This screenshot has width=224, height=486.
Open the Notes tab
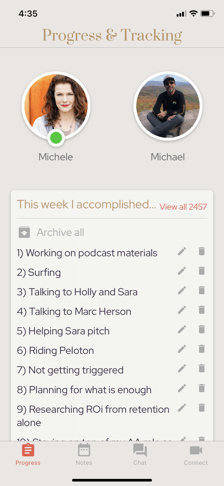(x=84, y=454)
